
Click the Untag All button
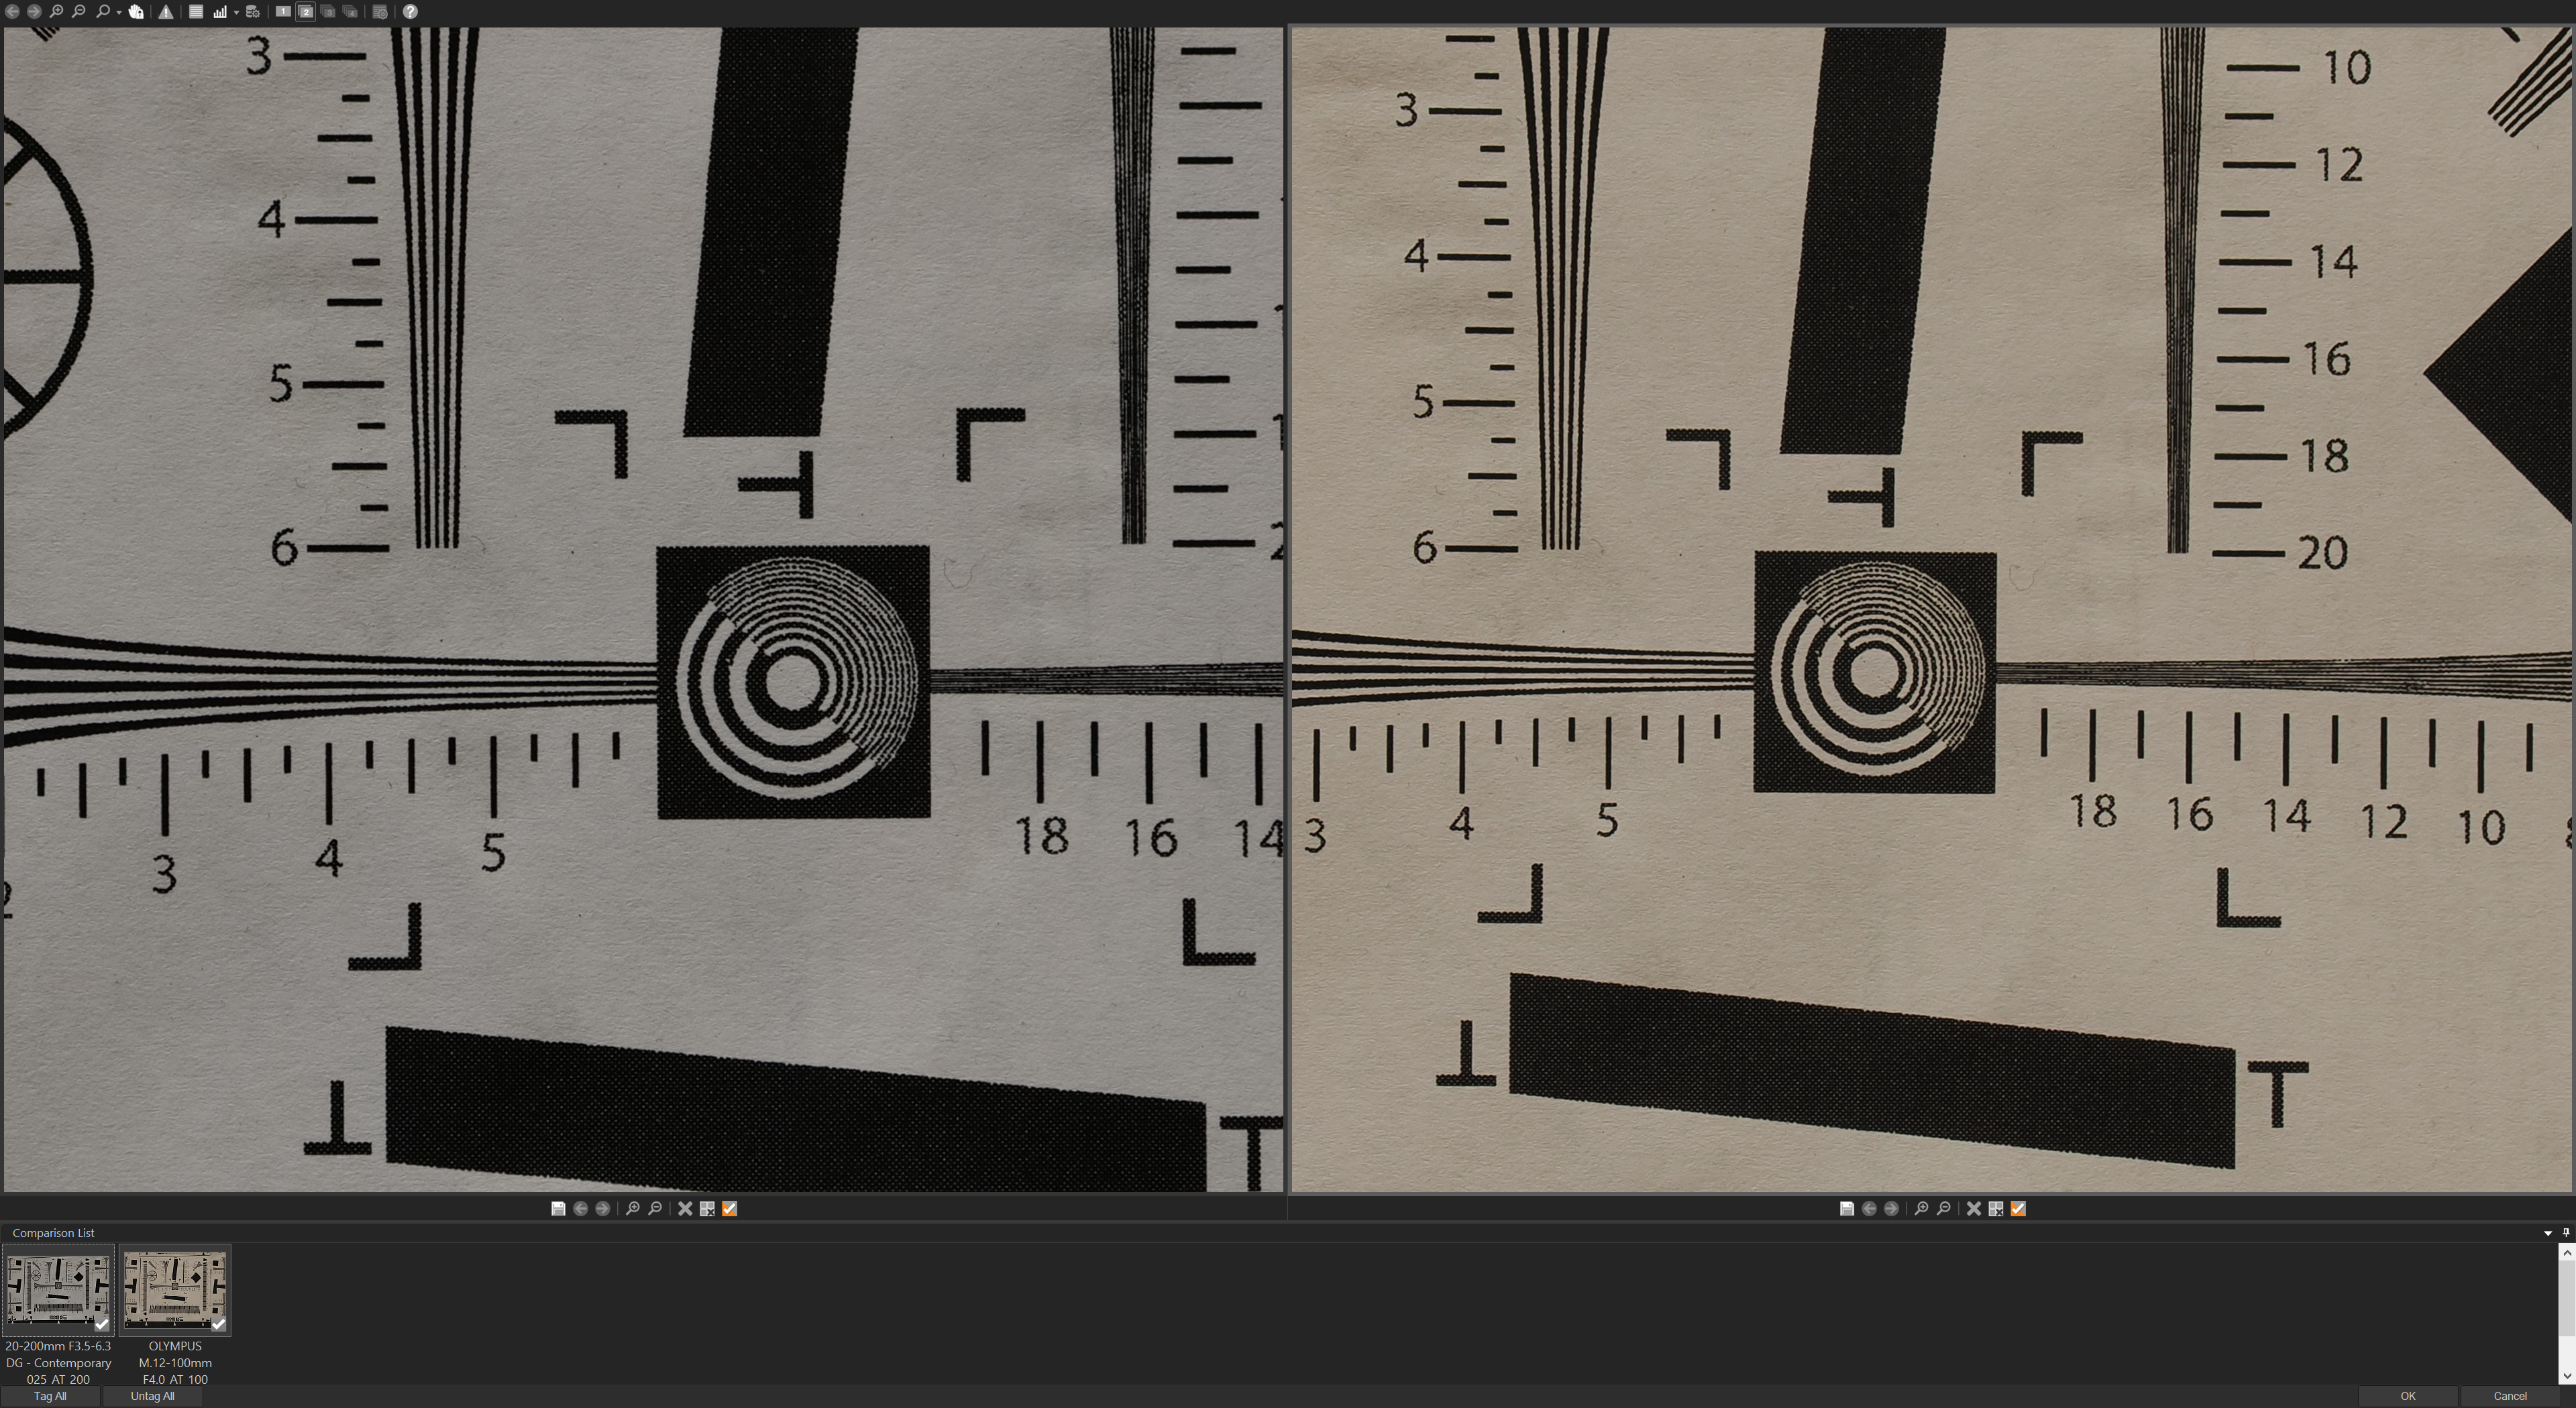(x=152, y=1396)
